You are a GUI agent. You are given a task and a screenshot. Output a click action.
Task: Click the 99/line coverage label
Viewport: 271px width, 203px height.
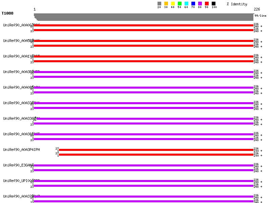click(260, 16)
